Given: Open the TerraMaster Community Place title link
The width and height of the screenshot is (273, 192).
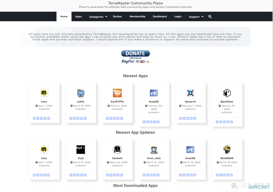Looking at the screenshot, I should (x=135, y=3).
